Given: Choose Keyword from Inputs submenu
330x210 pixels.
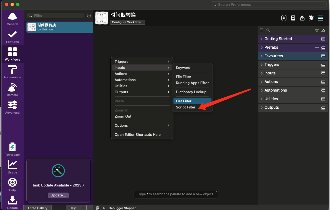Looking at the screenshot, I should pyautogui.click(x=192, y=68).
